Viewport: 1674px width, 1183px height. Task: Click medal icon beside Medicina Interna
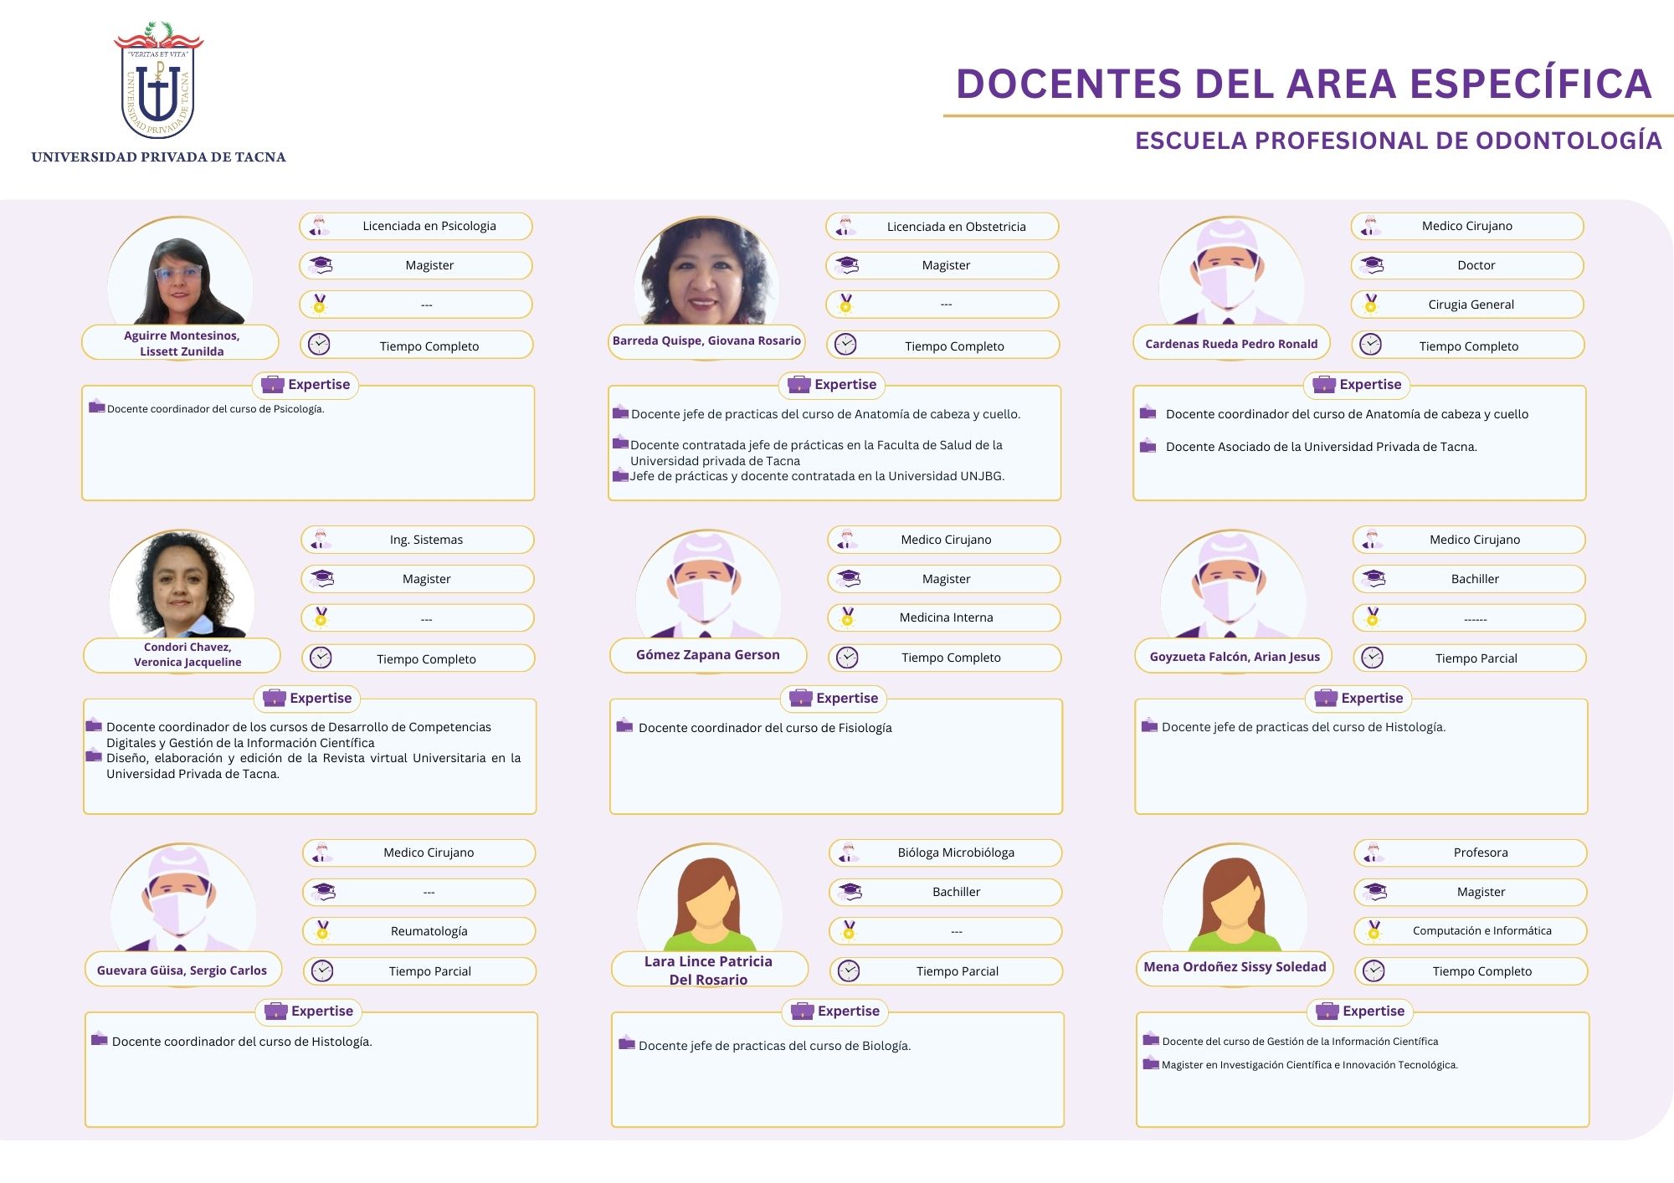click(x=847, y=617)
